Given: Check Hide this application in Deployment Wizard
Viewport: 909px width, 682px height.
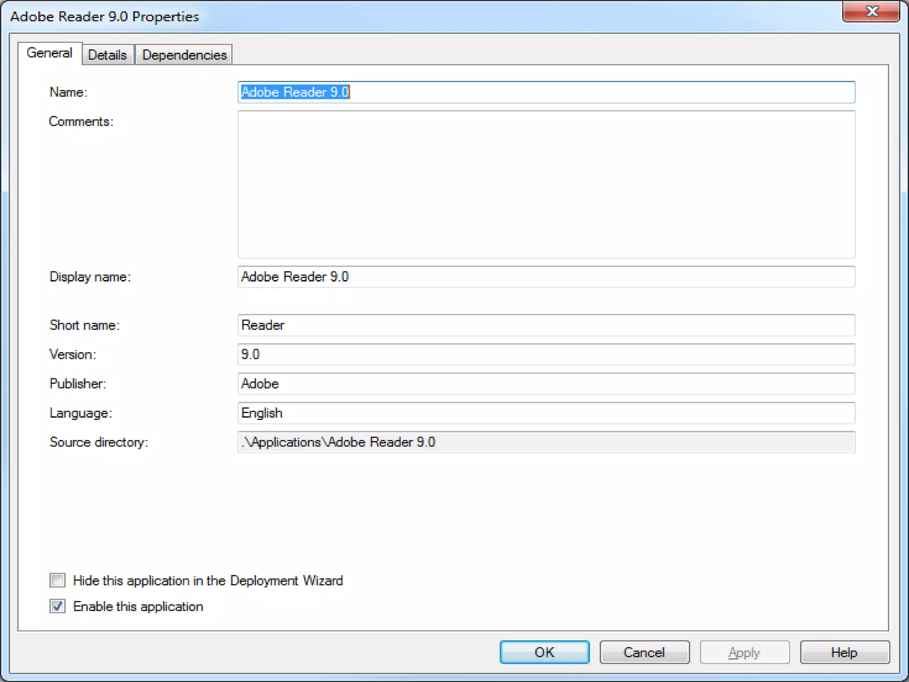Looking at the screenshot, I should (57, 580).
